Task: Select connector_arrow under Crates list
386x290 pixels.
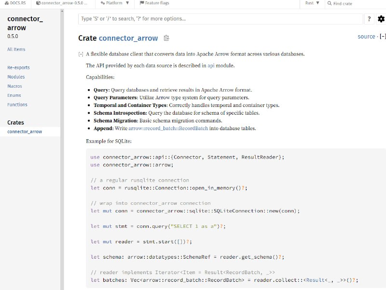Action: (x=25, y=132)
